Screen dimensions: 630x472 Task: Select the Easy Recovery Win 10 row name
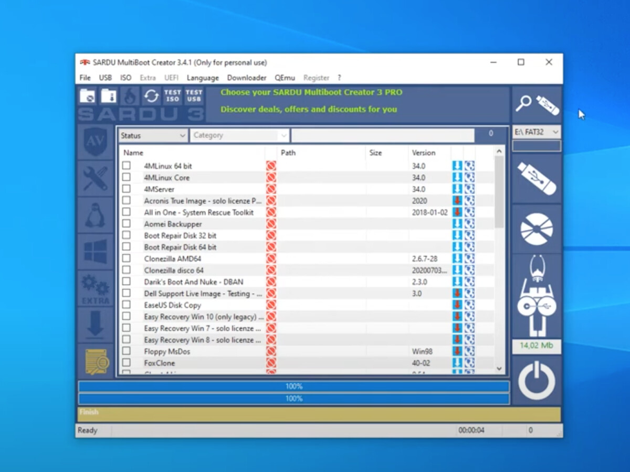click(x=204, y=317)
